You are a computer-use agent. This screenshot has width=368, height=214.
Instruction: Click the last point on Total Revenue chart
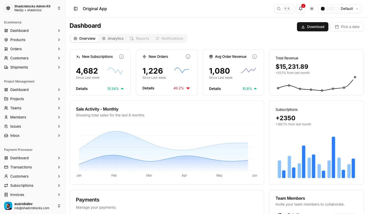355,77
